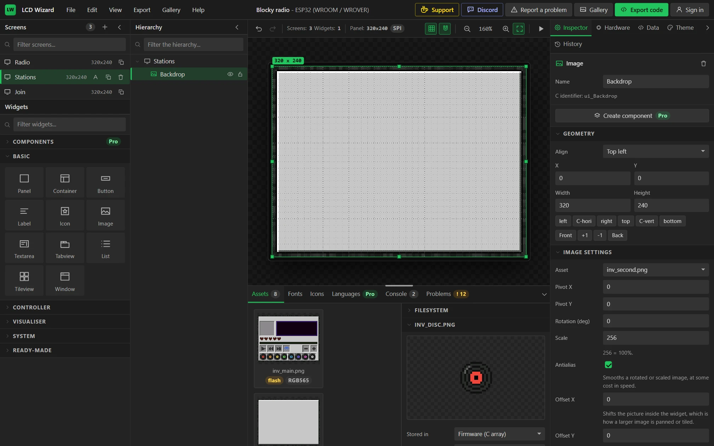The image size is (714, 446).
Task: Click the Sign in button
Action: [690, 10]
